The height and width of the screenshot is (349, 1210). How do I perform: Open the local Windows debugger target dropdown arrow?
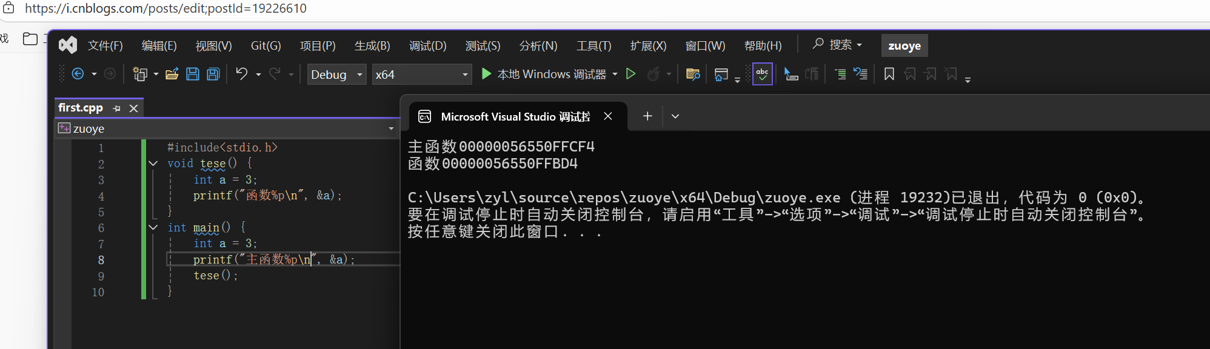pos(615,74)
